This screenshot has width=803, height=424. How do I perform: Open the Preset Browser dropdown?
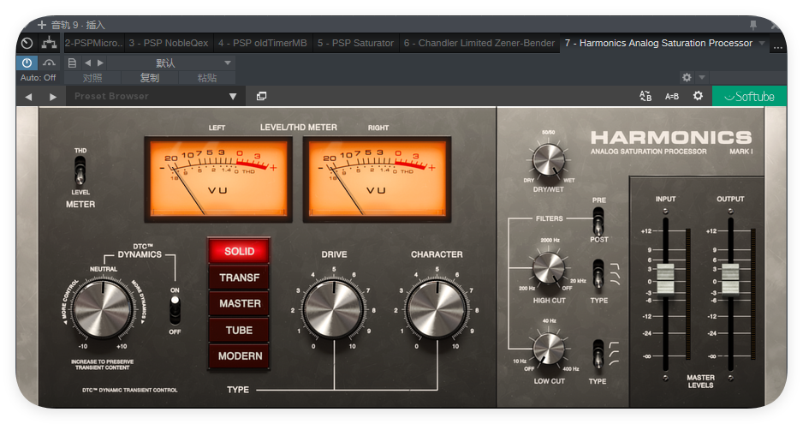(x=156, y=97)
